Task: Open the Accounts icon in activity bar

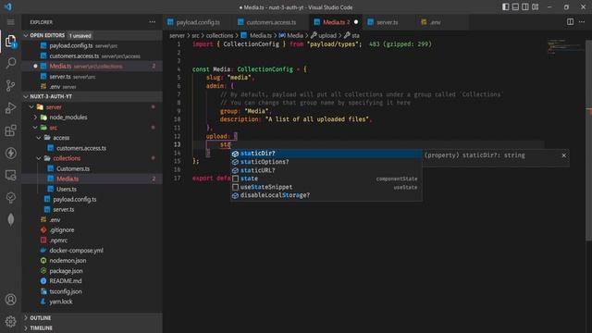Action: point(10,300)
